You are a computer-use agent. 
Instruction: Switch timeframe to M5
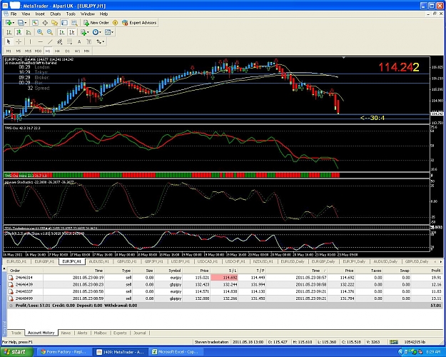(19, 51)
